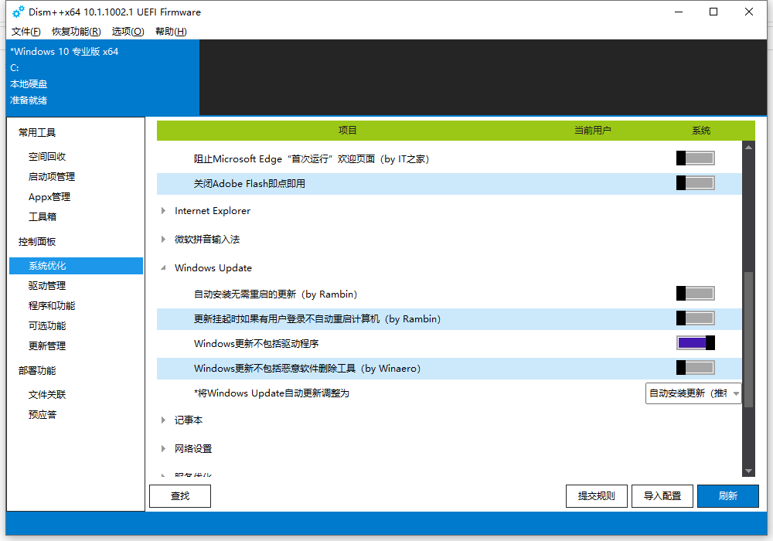The width and height of the screenshot is (773, 541).
Task: Click the 导入配置 button
Action: click(x=662, y=495)
